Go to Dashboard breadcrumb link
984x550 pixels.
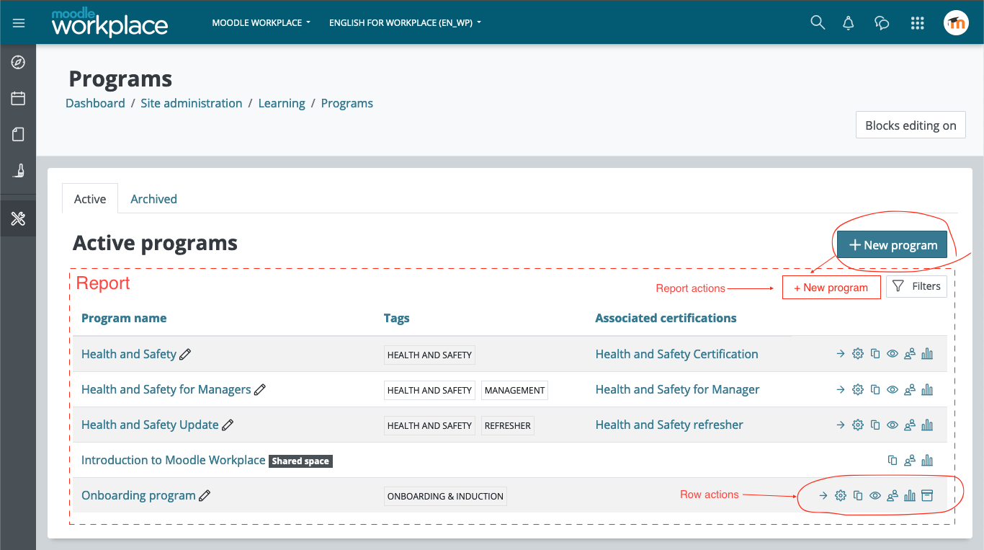[95, 103]
